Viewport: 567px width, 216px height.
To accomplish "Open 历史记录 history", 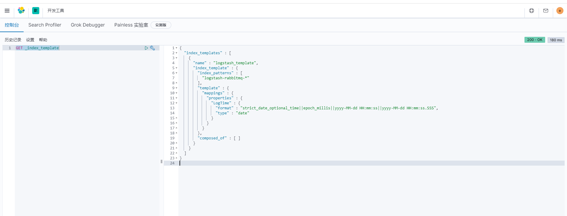I will pyautogui.click(x=13, y=40).
